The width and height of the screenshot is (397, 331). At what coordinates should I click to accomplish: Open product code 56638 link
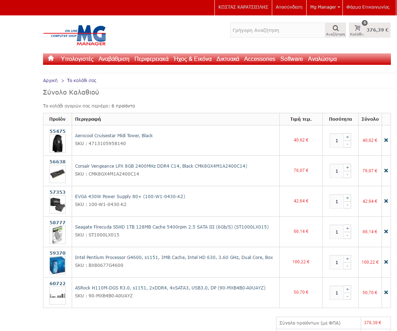(57, 162)
